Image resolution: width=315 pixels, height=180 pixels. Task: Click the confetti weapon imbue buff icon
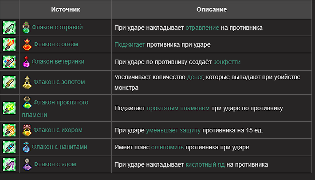pos(9,62)
